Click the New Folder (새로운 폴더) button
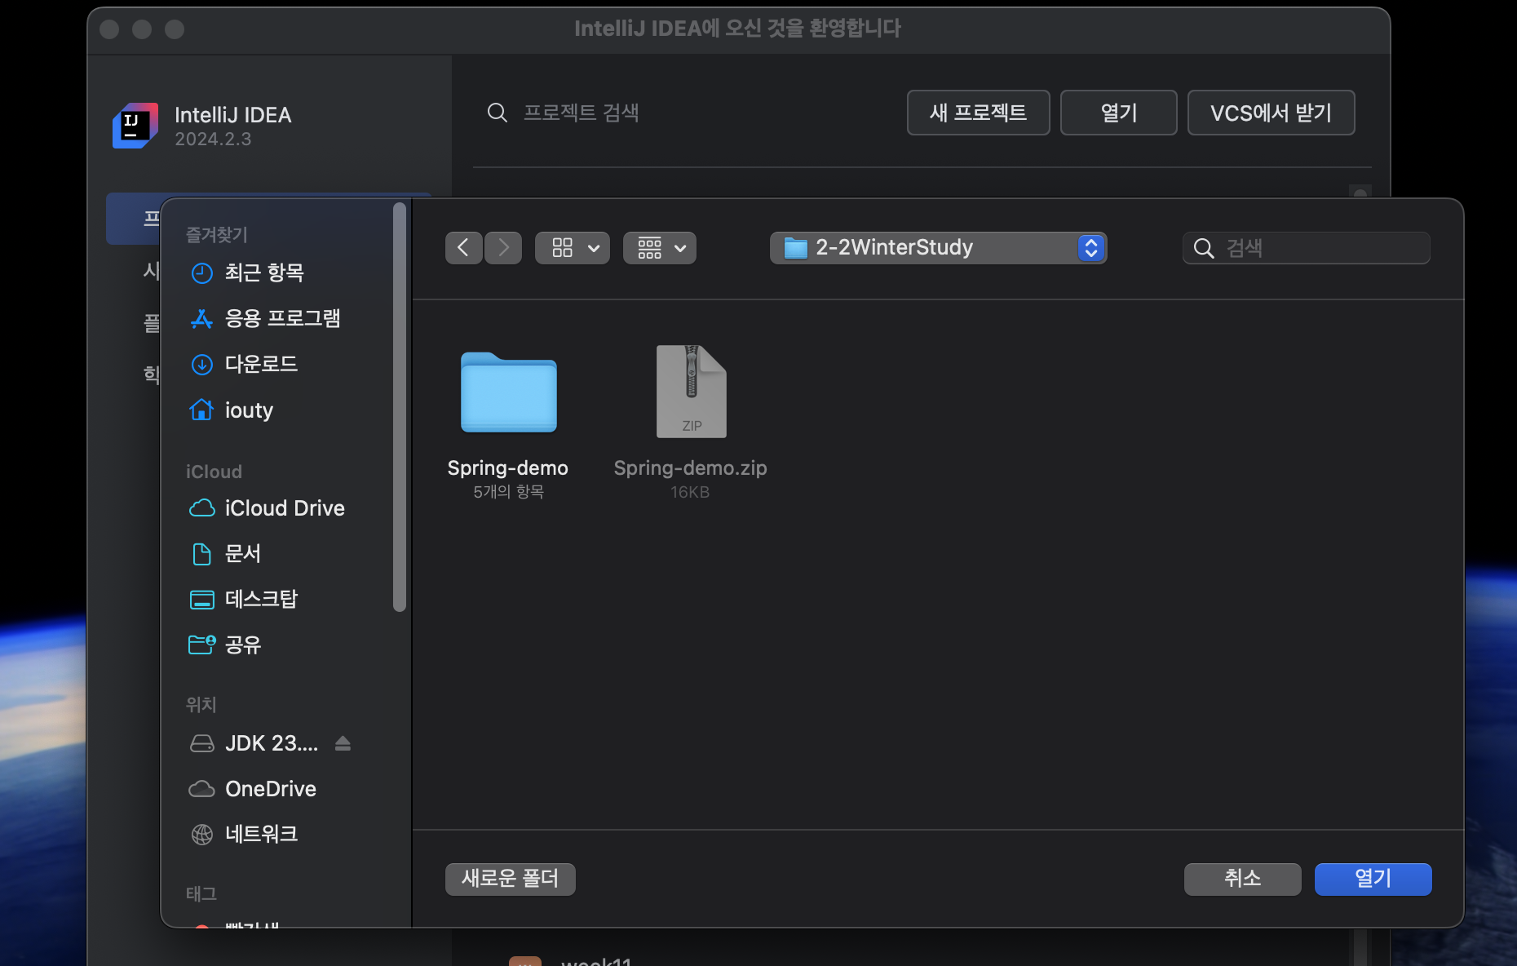 tap(511, 879)
